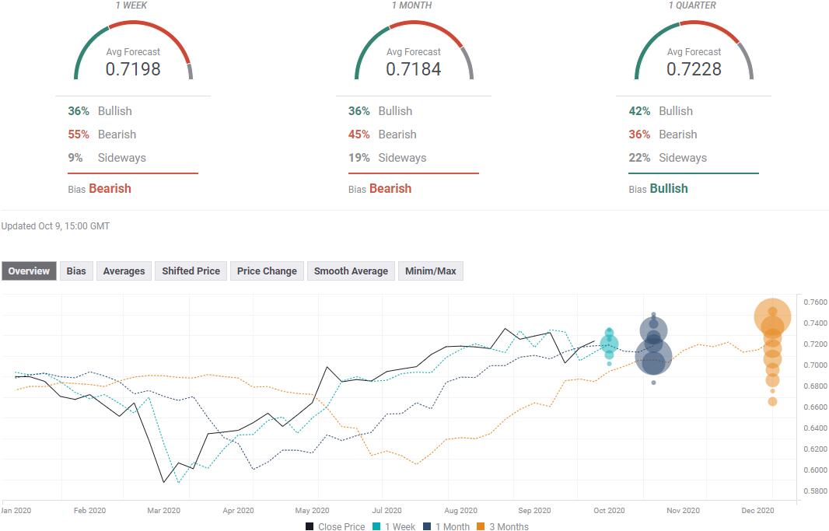Click the 0.7000 price axis label
The image size is (829, 531).
click(x=815, y=365)
